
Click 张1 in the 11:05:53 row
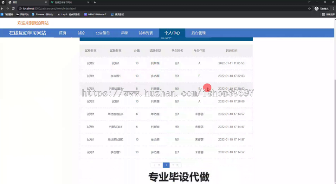click(177, 63)
